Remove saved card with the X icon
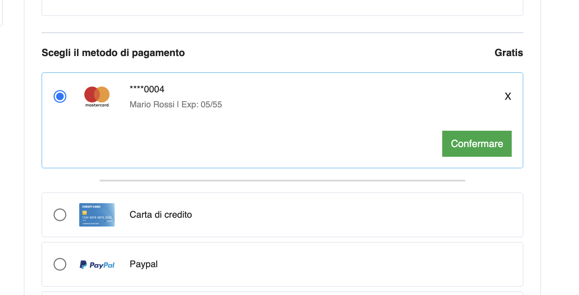Viewport: 579px width, 295px height. pos(508,97)
